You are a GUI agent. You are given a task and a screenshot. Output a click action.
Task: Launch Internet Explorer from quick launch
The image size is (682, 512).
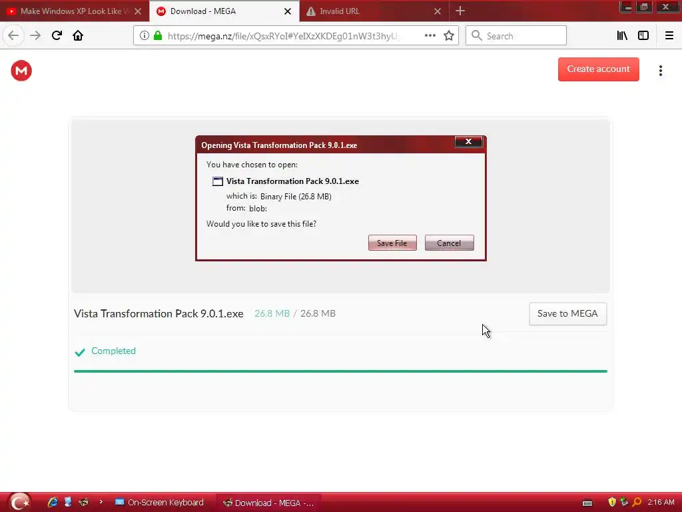tap(53, 502)
